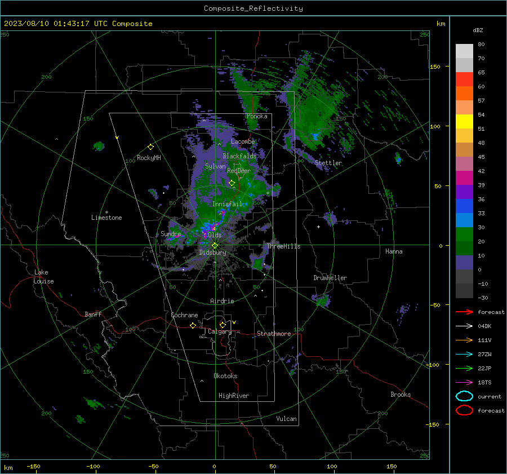Click the dBZ legend heading
This screenshot has width=507, height=474.
[478, 30]
